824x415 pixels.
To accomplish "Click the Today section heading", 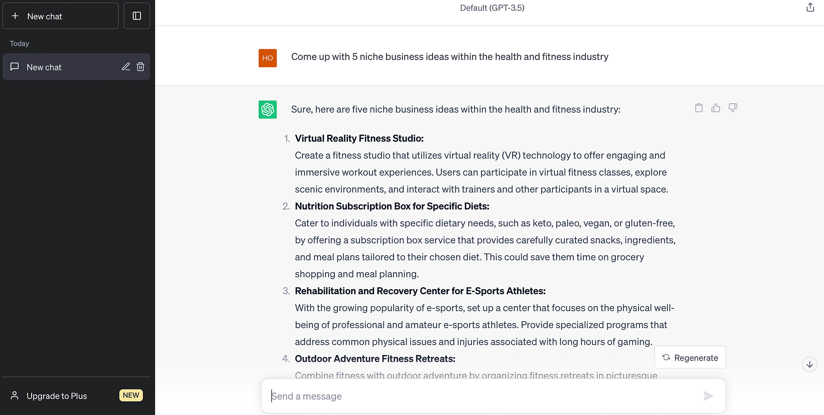I will click(x=19, y=43).
